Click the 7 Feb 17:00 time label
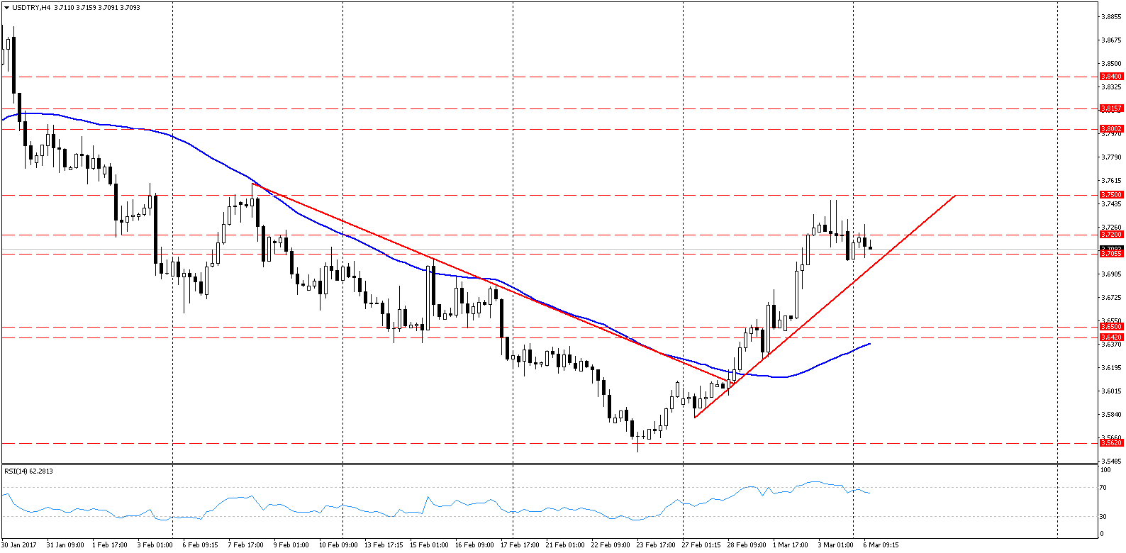This screenshot has height=553, width=1126. pos(246,545)
